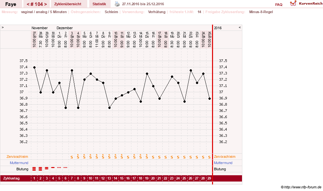This screenshot has width=323, height=191.
Task: Select spotting dots icon on cycle day 6
Action: point(65,168)
